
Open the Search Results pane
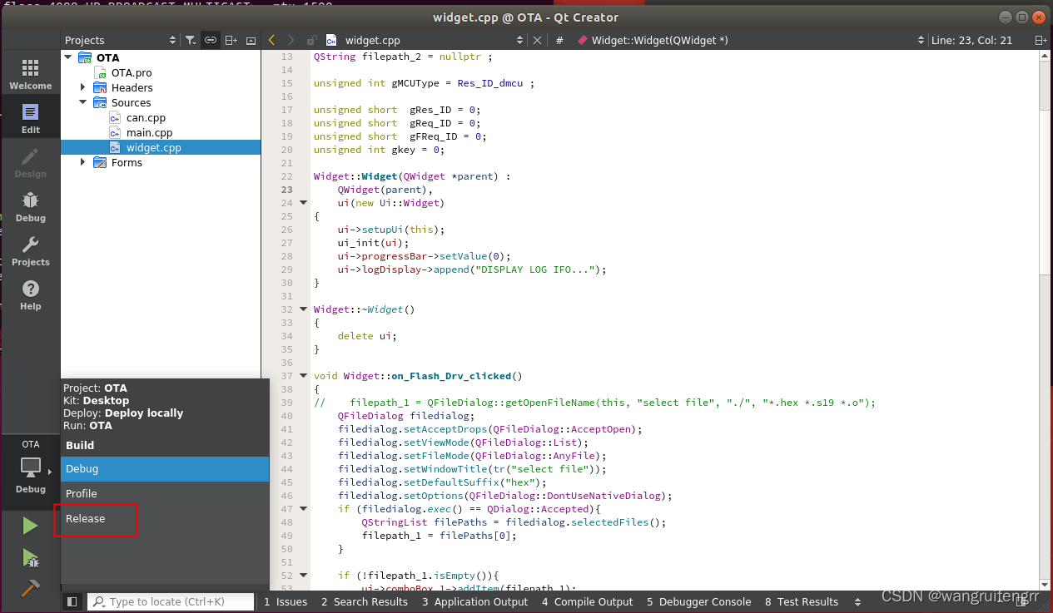point(365,601)
